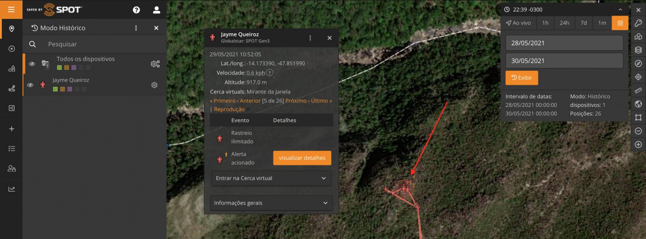Select the Ao vivo live tab
This screenshot has width=646, height=239.
tap(519, 23)
